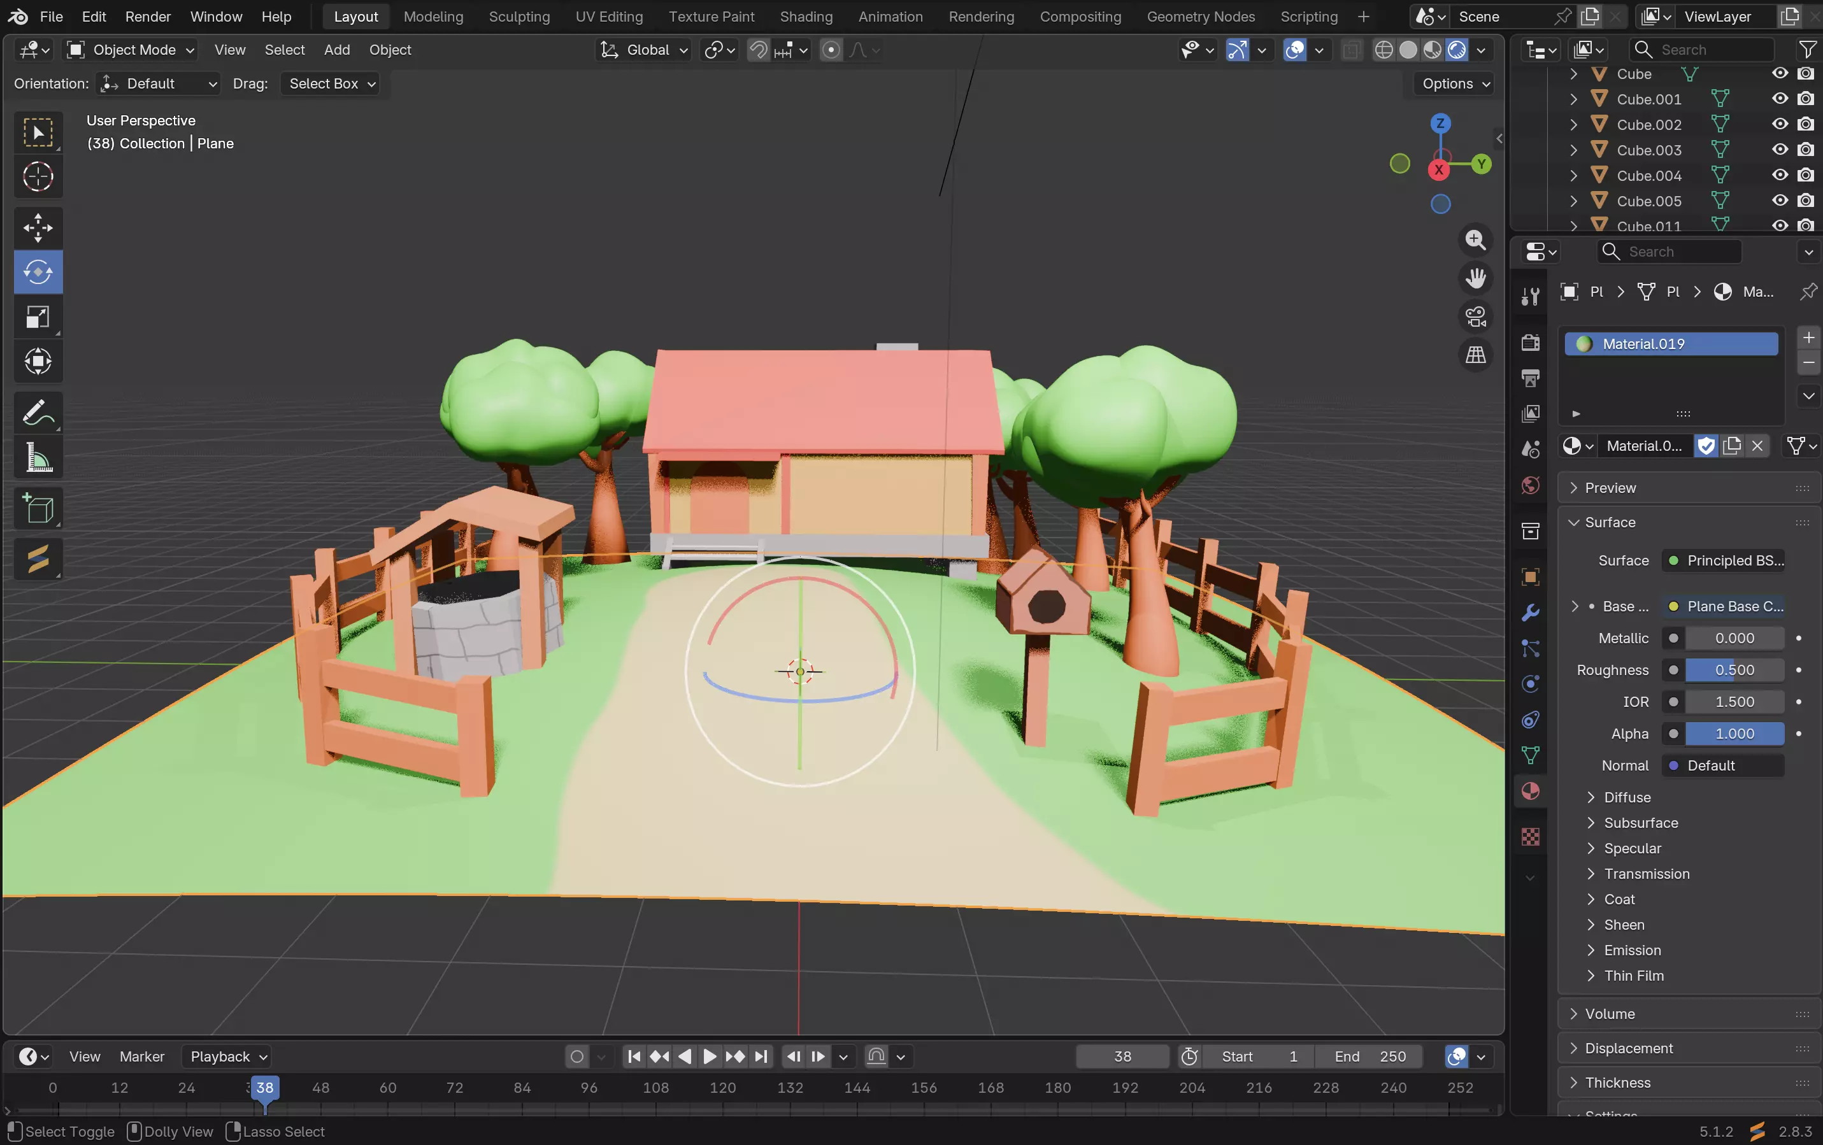Disable Cube.002 in renders via camera icon
This screenshot has height=1145, width=1823.
point(1806,124)
